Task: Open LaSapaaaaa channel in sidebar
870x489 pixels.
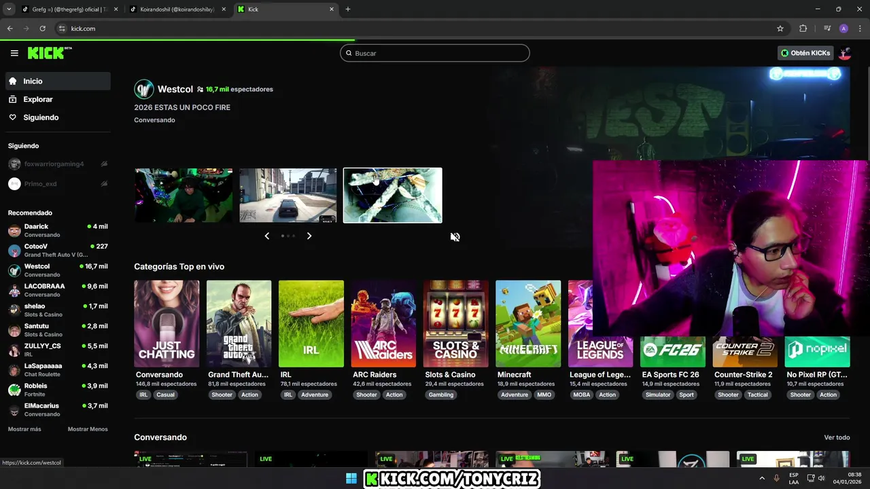Action: coord(58,370)
